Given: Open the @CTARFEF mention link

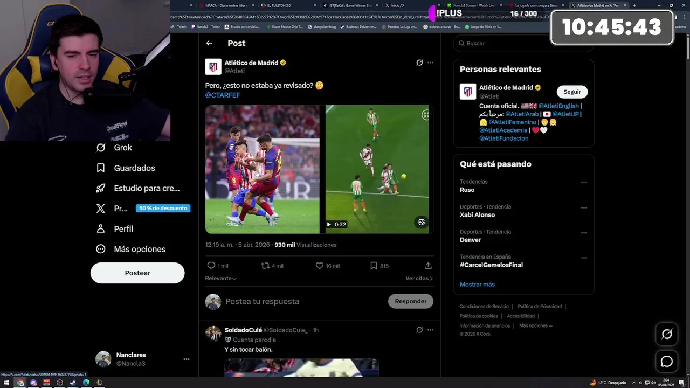Looking at the screenshot, I should coord(222,95).
